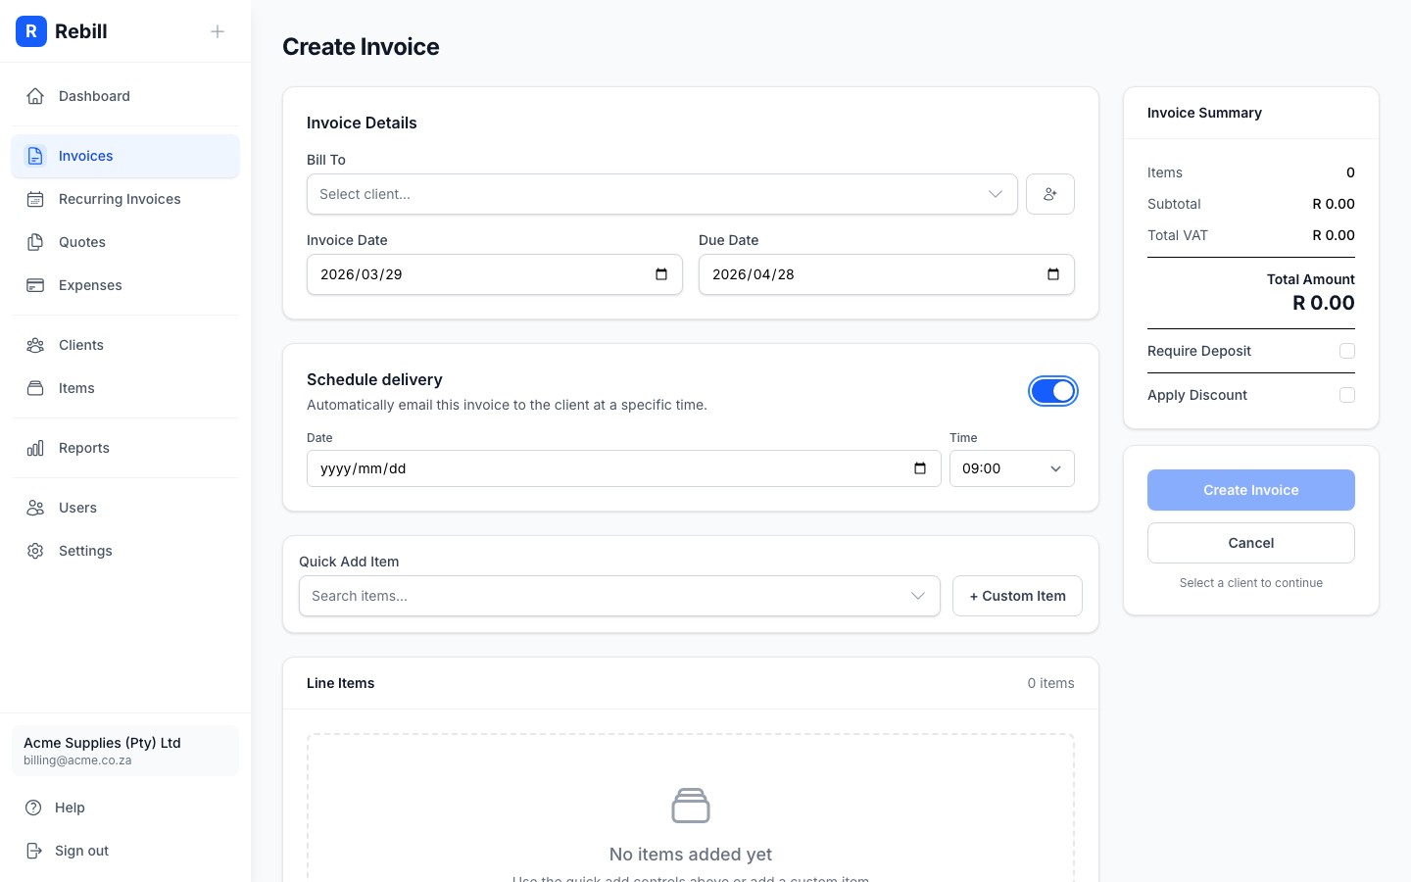Go to the Quotes section
The height and width of the screenshot is (882, 1411).
pyautogui.click(x=81, y=242)
